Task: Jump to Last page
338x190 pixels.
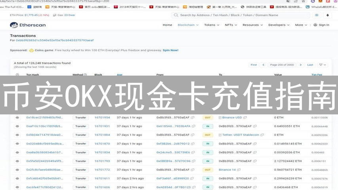Action: 310,65
